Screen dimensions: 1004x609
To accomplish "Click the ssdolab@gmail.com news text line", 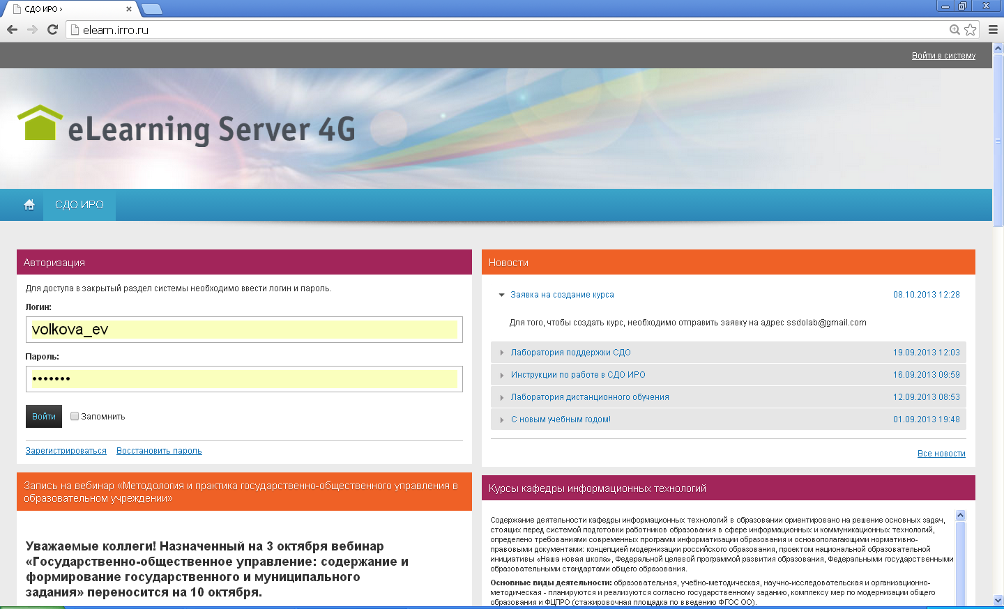I will tap(687, 323).
